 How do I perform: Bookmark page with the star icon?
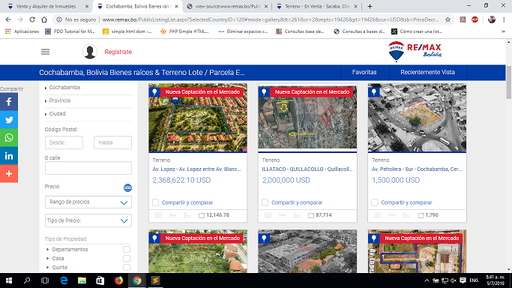pos(448,19)
